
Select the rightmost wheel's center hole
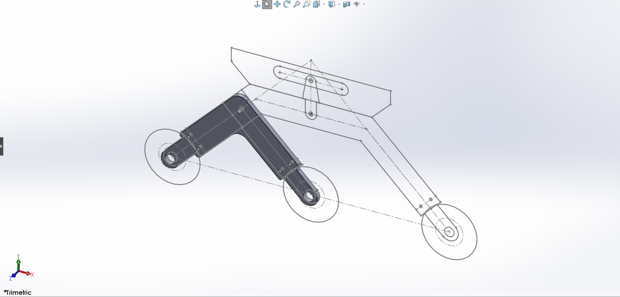tap(449, 232)
